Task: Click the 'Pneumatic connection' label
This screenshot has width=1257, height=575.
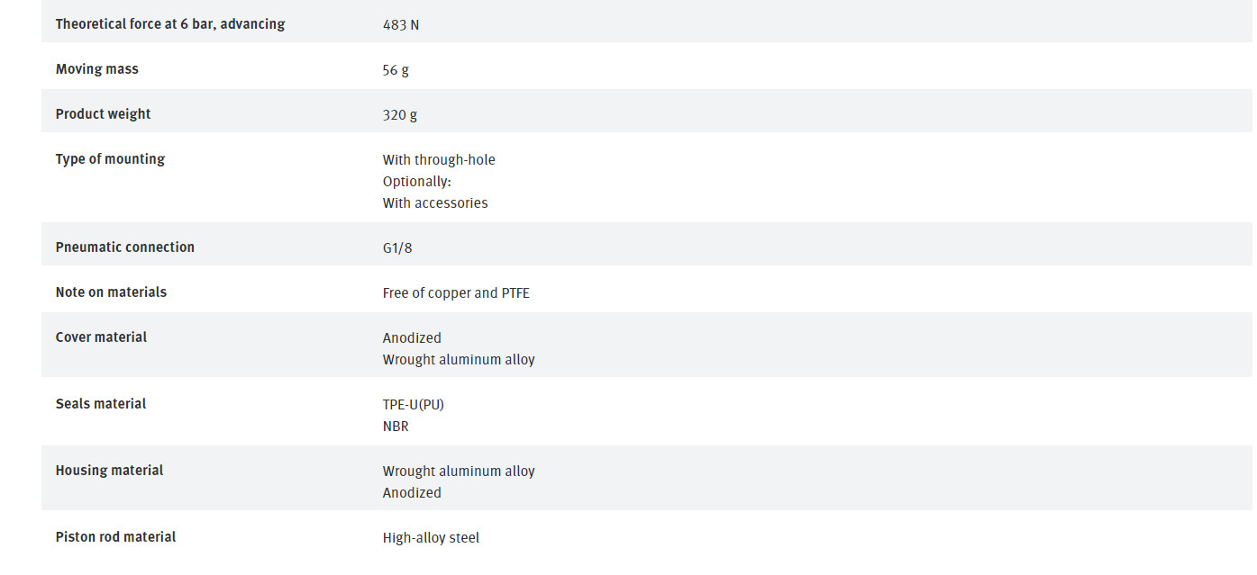Action: tap(125, 247)
